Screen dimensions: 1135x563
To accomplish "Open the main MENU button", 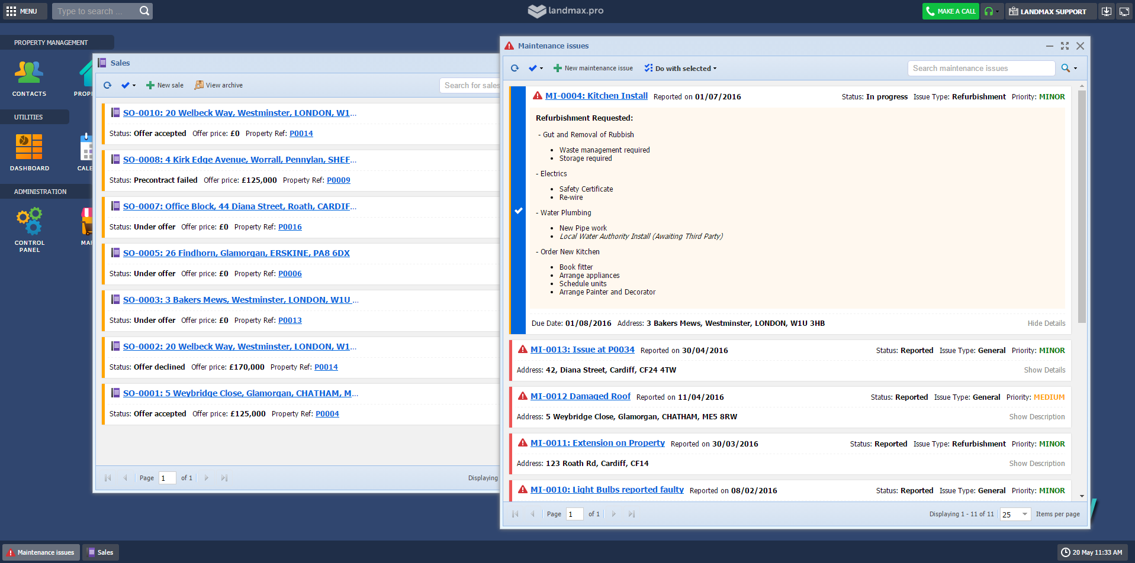I will click(22, 11).
